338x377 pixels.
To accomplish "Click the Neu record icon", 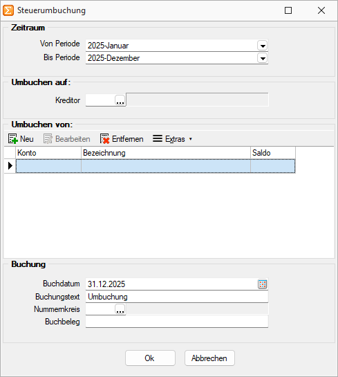I will [x=13, y=139].
